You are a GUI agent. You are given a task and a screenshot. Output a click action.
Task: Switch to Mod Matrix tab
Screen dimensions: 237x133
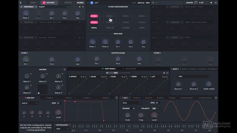pyautogui.click(x=129, y=69)
